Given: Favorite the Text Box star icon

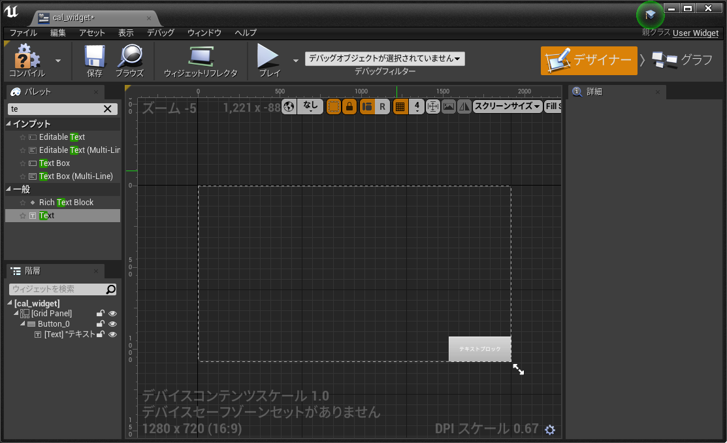Looking at the screenshot, I should (x=22, y=163).
